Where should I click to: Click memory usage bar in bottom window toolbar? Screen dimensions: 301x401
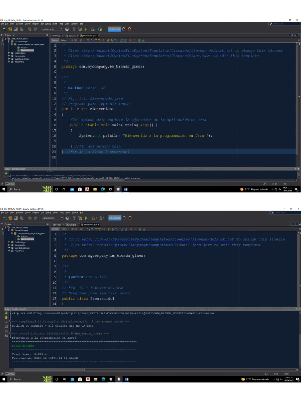point(114,218)
